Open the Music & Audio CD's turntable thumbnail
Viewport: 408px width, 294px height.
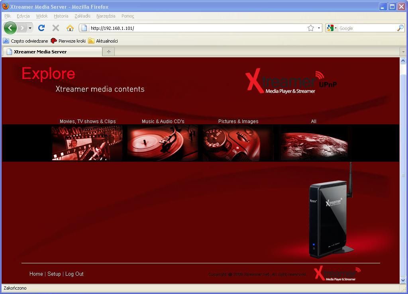[163, 143]
